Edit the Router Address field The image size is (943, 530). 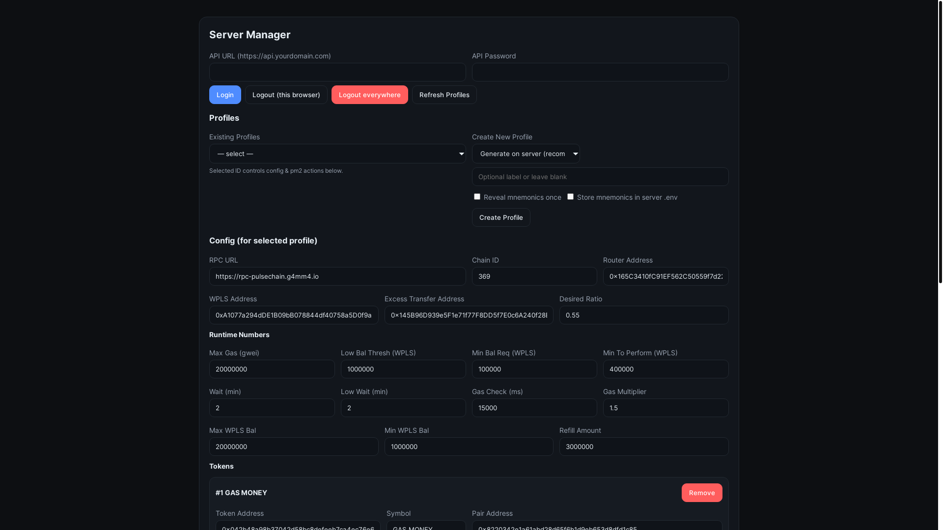[666, 276]
